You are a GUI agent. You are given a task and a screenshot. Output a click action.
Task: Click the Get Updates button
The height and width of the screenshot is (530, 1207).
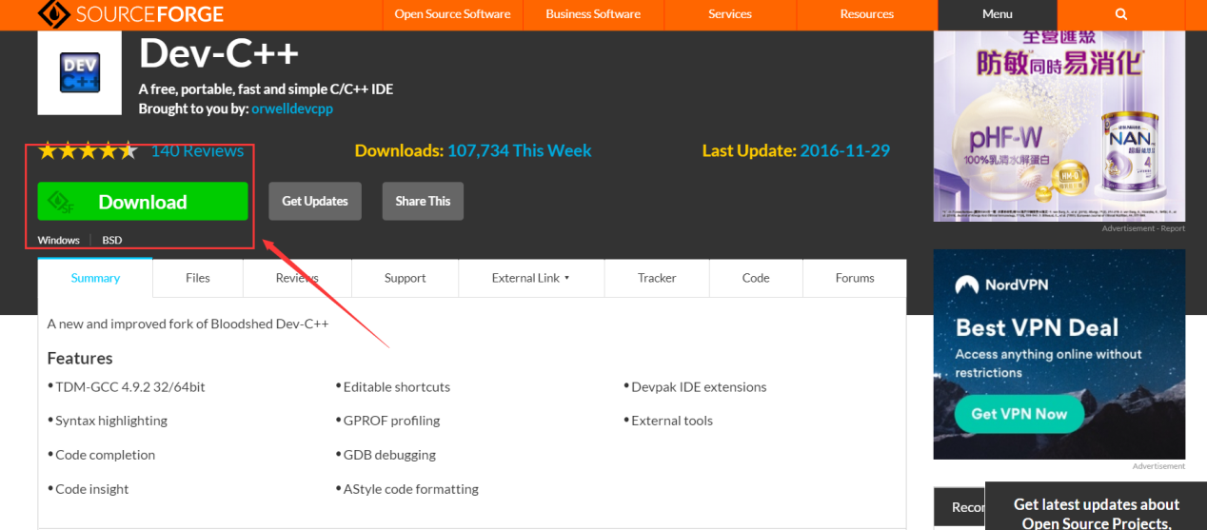pos(315,202)
